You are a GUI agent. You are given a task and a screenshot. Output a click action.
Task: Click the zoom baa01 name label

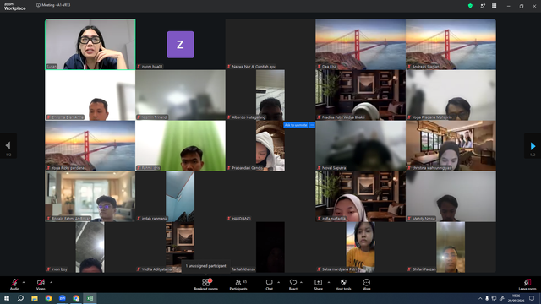pos(152,67)
